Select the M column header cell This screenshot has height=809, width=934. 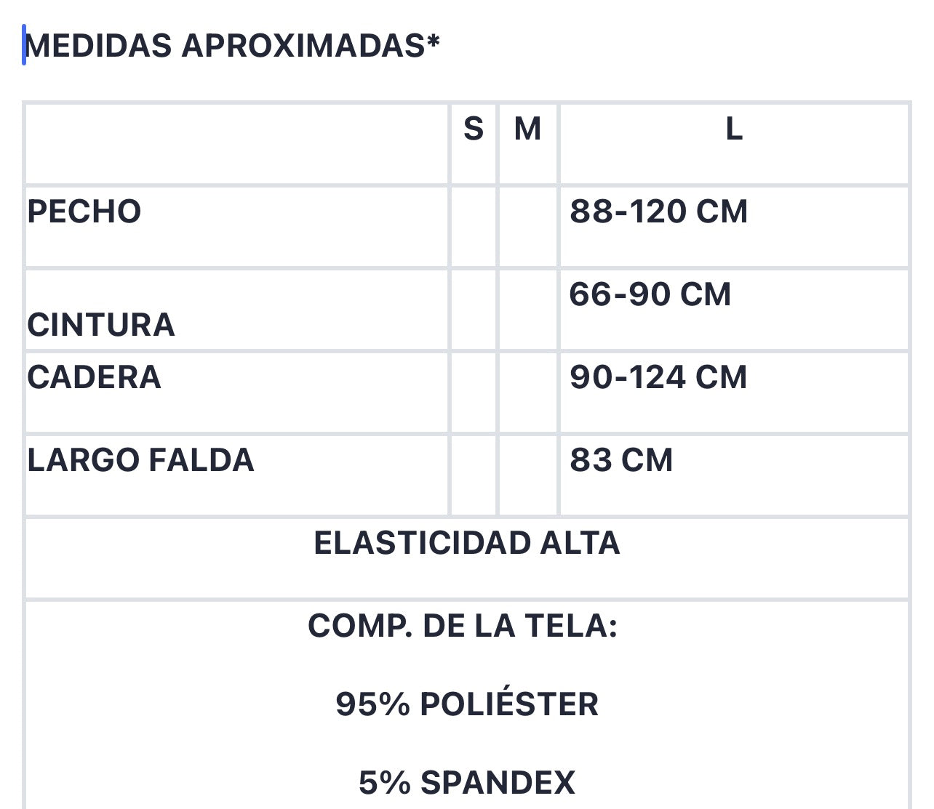point(527,144)
